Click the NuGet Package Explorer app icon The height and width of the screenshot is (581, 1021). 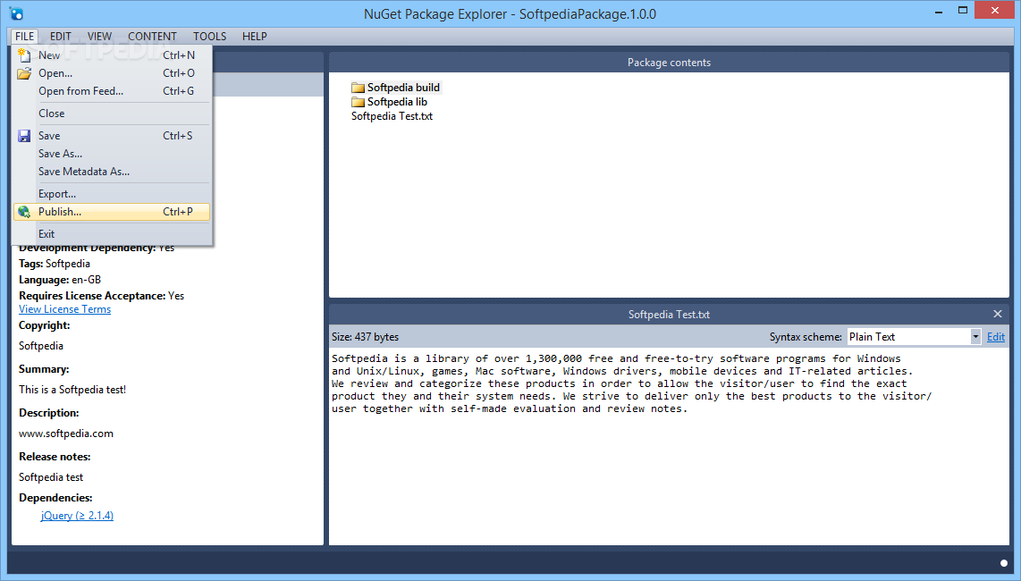(x=16, y=13)
